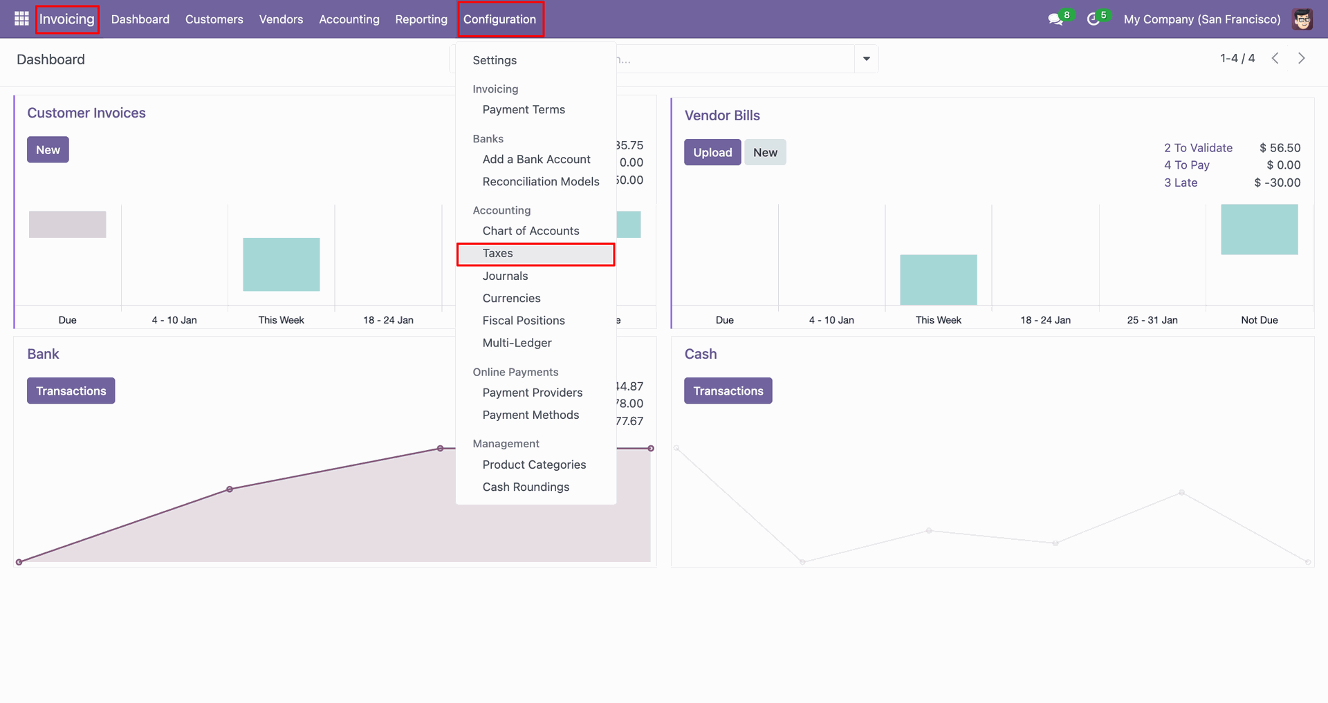This screenshot has height=703, width=1328.
Task: Select Taxes from Configuration menu
Action: pyautogui.click(x=497, y=254)
